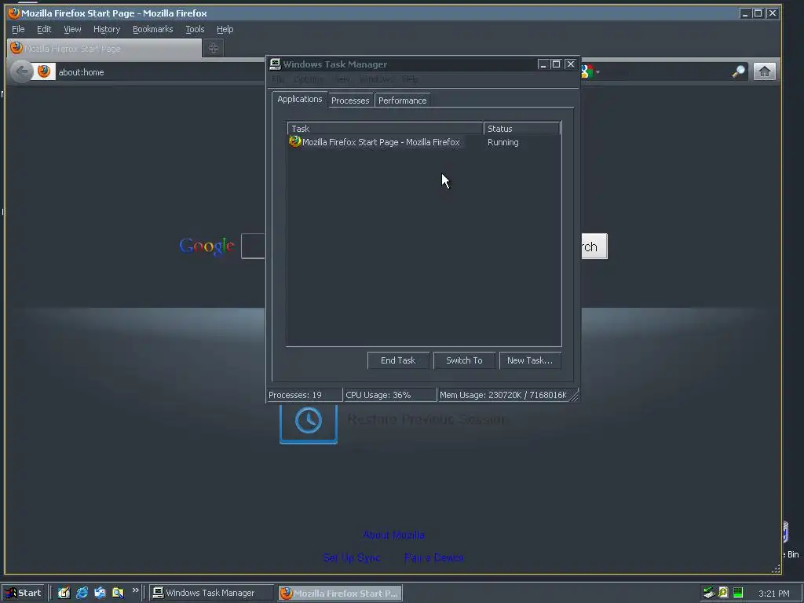804x603 pixels.
Task: Click the Firefox home button
Action: [765, 71]
